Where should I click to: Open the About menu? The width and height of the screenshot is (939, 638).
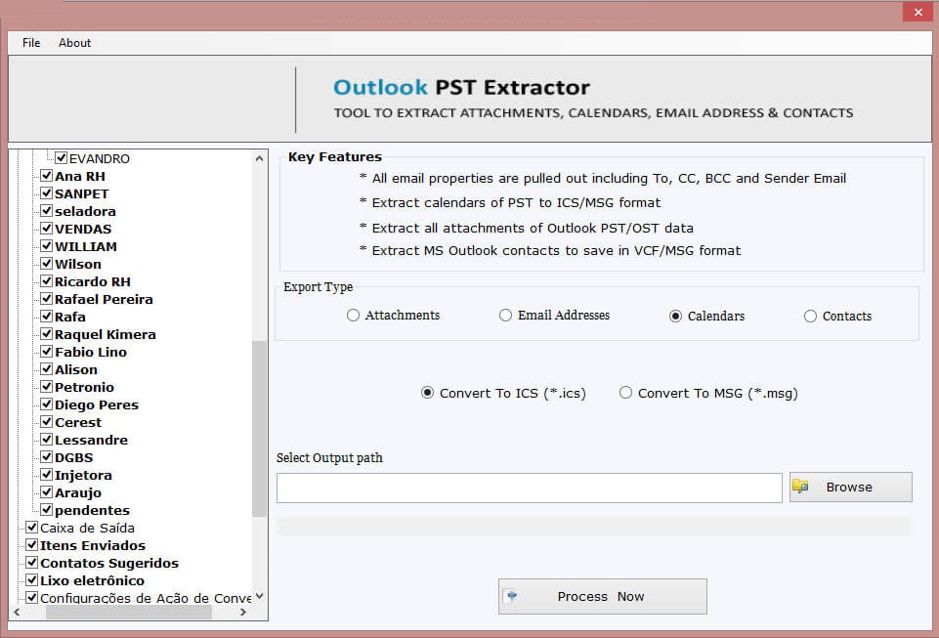(x=75, y=43)
